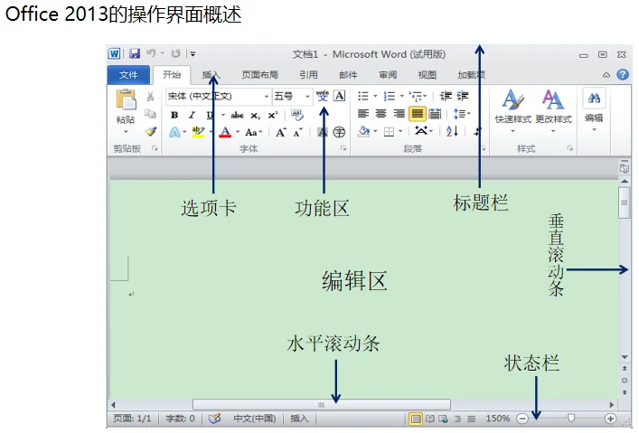
Task: Toggle Bold formatting
Action: coord(174,115)
